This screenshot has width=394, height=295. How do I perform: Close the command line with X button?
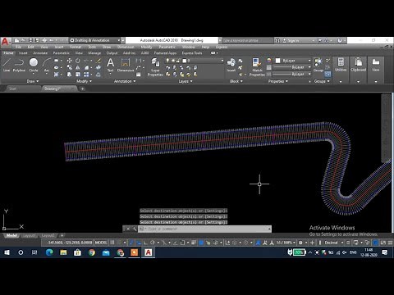pos(128,229)
